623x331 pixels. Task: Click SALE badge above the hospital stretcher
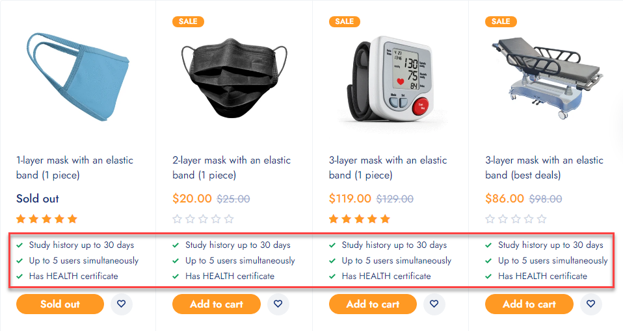tap(501, 21)
